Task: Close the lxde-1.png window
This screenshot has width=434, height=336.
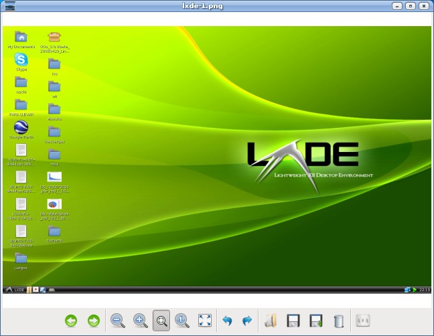Action: 424,6
